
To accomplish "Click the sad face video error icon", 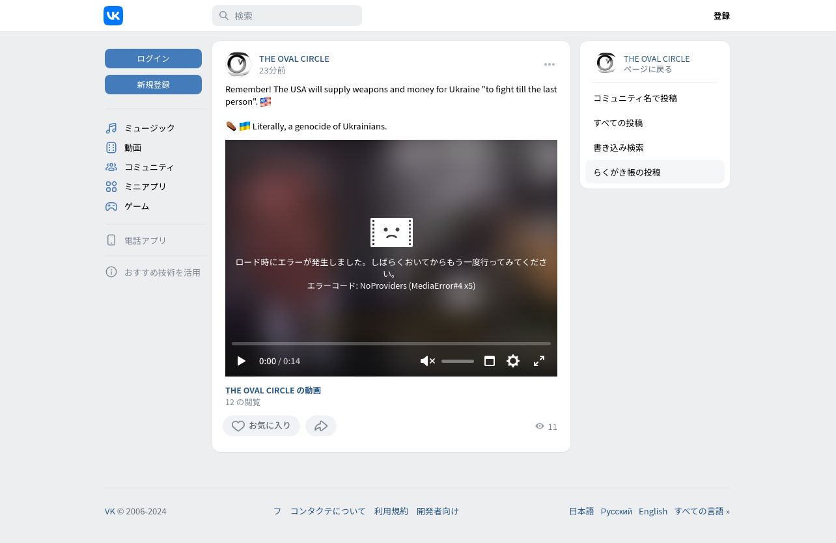I will (x=391, y=232).
